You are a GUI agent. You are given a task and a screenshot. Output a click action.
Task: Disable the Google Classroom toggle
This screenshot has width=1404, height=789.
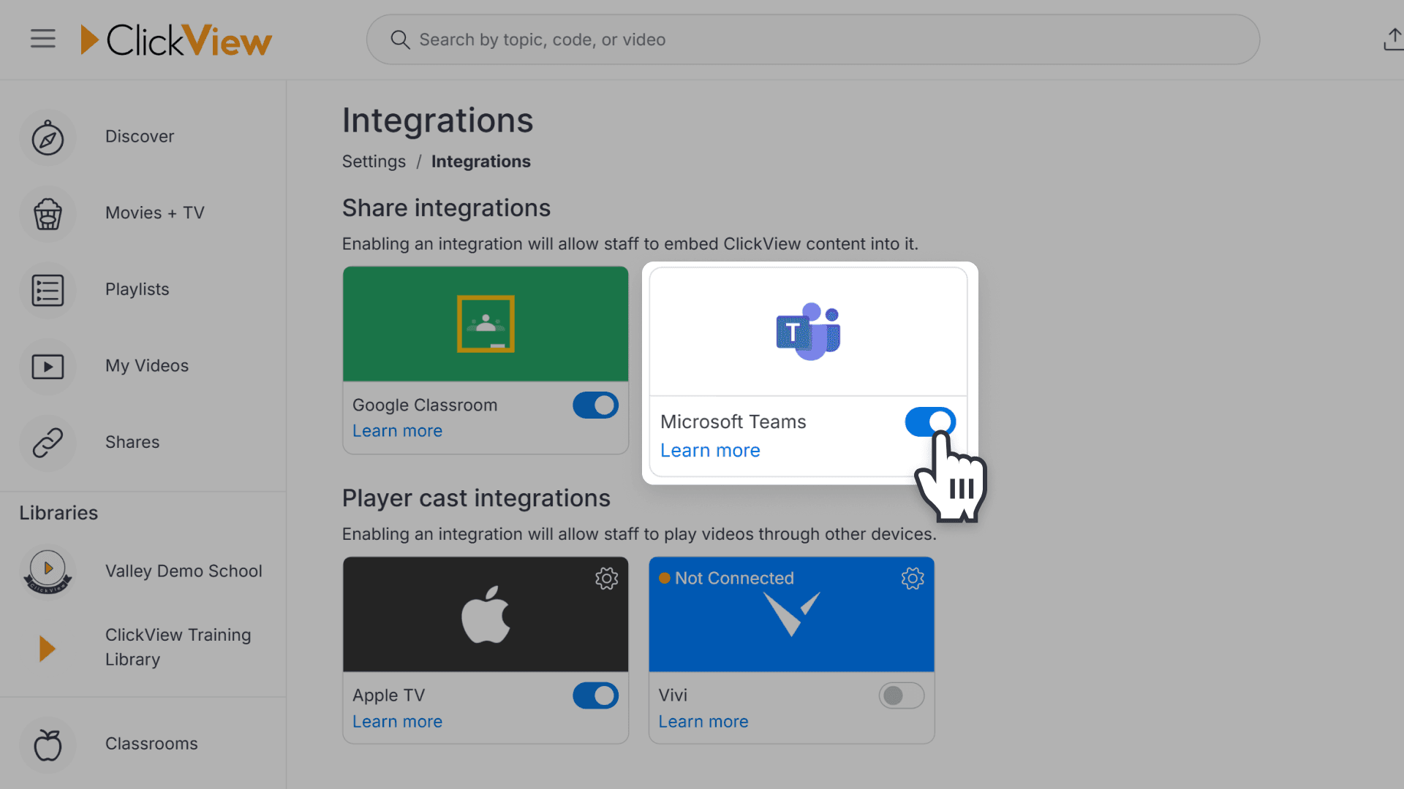[595, 405]
